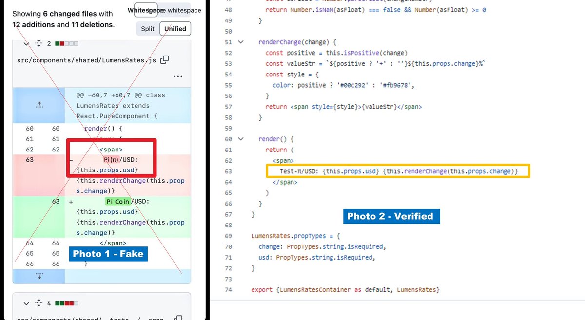The height and width of the screenshot is (320, 585).
Task: Open the three-dot file options menu
Action: coord(178,76)
